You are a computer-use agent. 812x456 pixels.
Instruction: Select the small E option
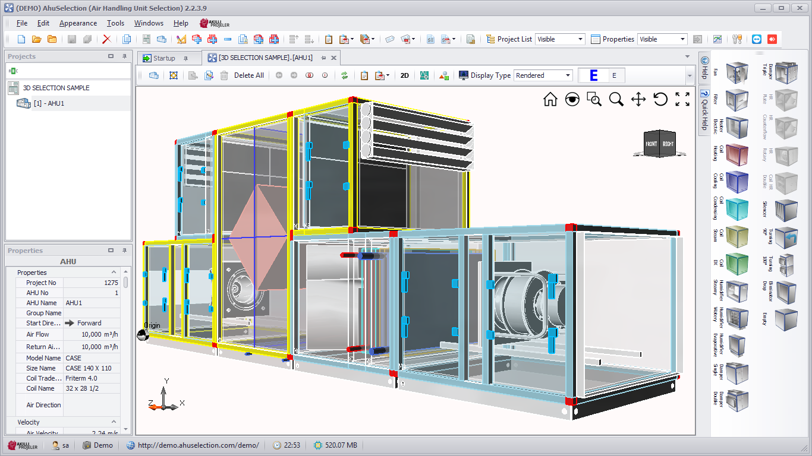[x=615, y=75]
